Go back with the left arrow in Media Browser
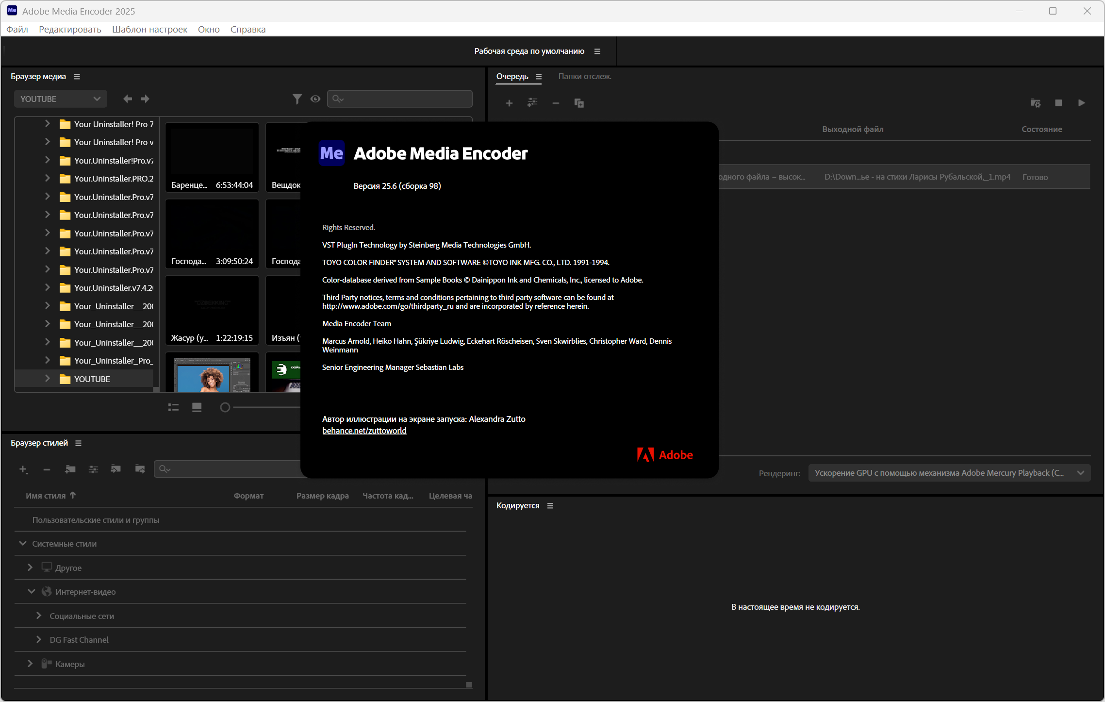The height and width of the screenshot is (702, 1105). 128,99
